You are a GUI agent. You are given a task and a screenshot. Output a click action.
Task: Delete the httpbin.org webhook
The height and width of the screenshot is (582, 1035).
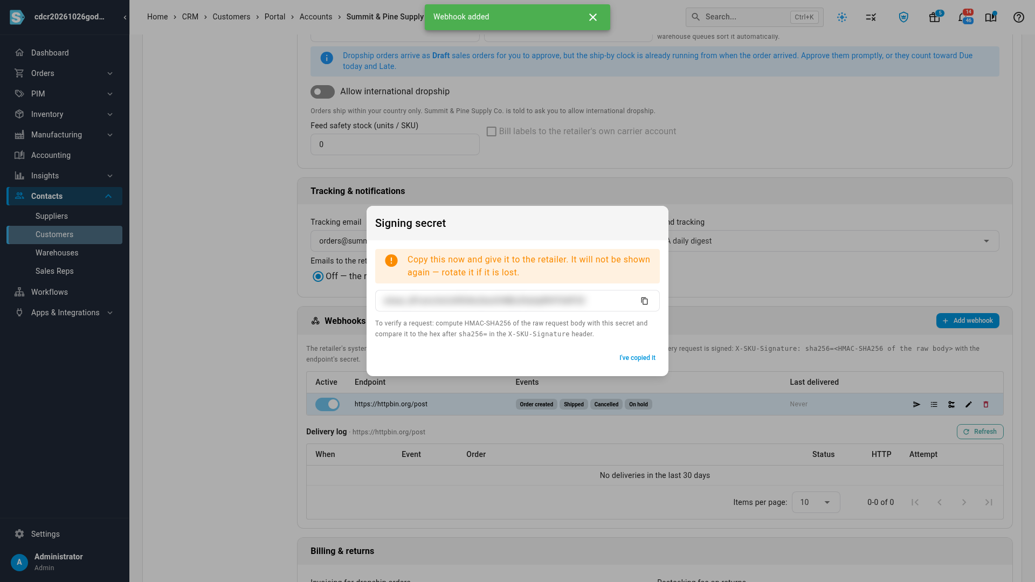[986, 404]
